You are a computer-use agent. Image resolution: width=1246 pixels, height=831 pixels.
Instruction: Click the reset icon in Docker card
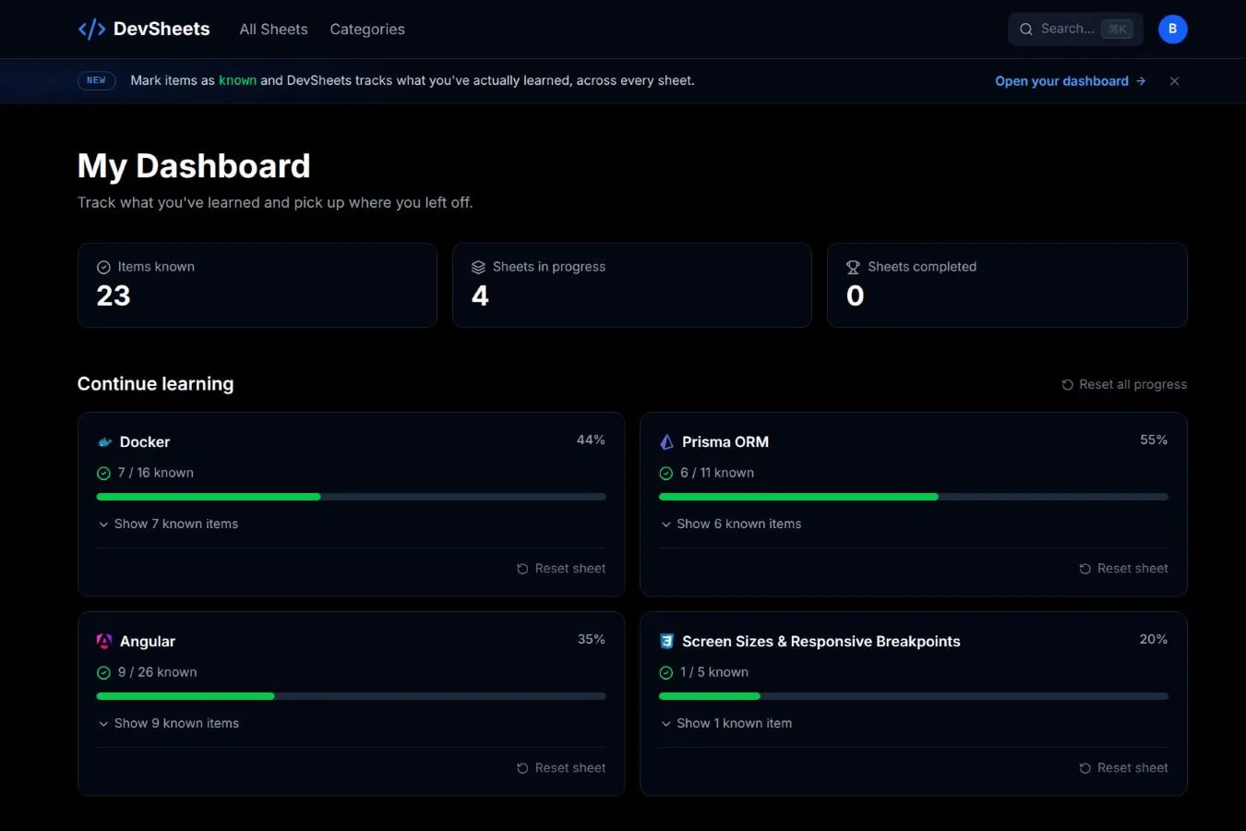point(522,569)
